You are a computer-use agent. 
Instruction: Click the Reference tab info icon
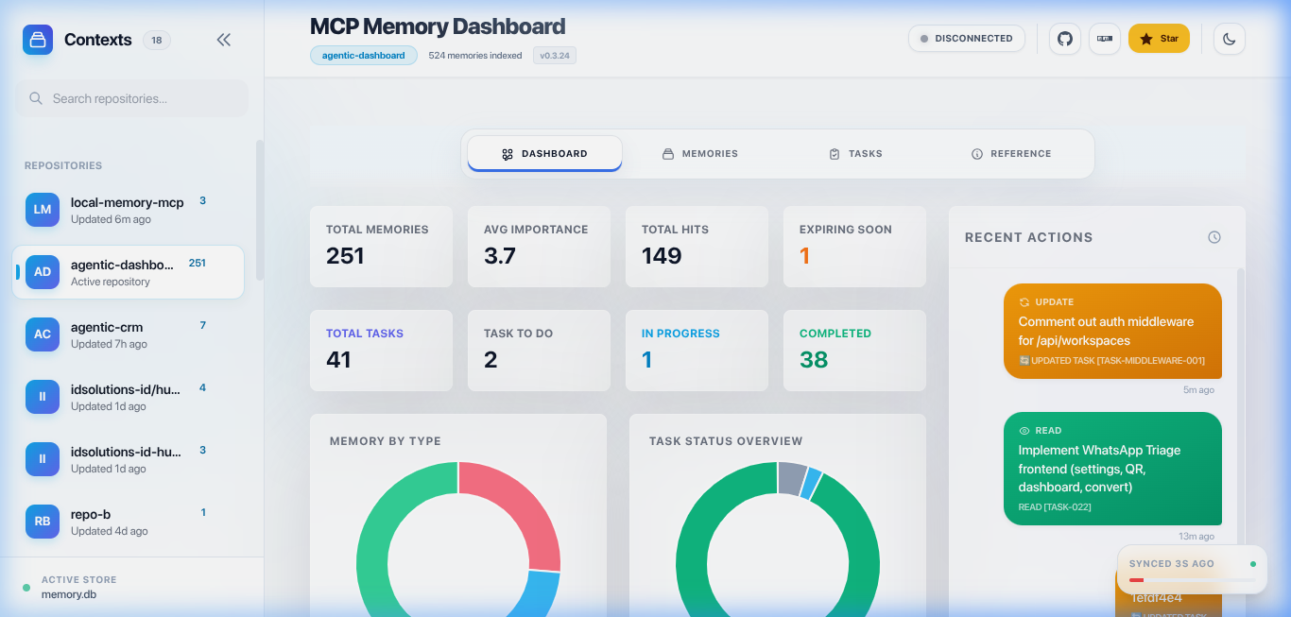pos(977,154)
